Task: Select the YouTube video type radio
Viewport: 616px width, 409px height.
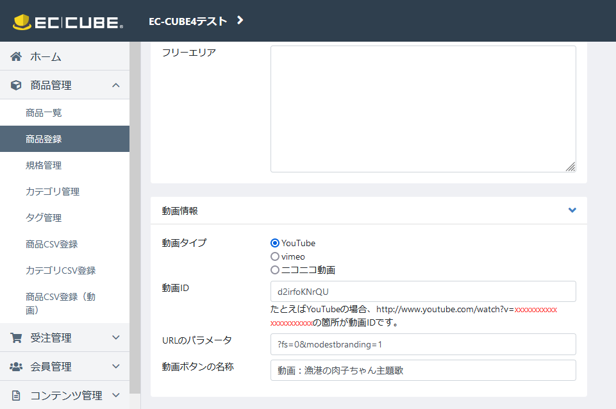Action: (275, 243)
